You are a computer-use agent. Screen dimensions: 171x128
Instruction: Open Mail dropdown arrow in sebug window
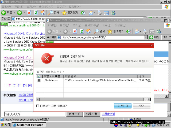coord(140,31)
